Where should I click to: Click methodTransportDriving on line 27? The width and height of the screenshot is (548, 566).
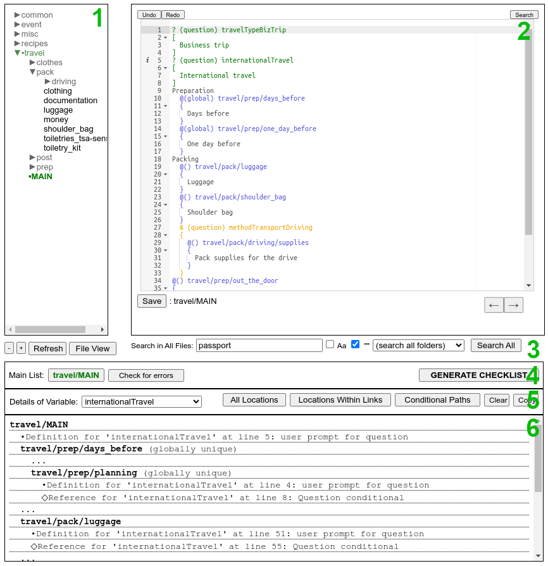[x=271, y=227]
